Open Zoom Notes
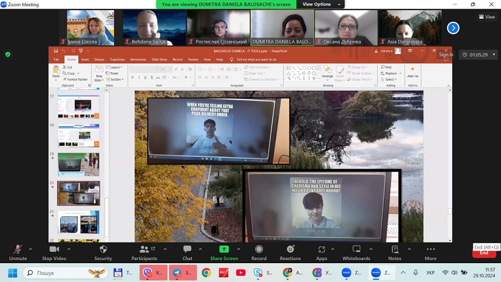Image resolution: width=501 pixels, height=282 pixels. (395, 253)
